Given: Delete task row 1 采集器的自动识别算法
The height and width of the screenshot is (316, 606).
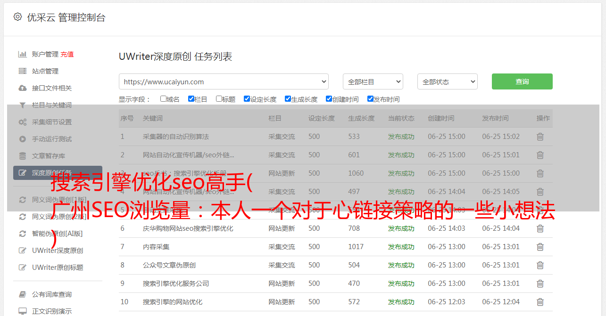Looking at the screenshot, I should (540, 137).
